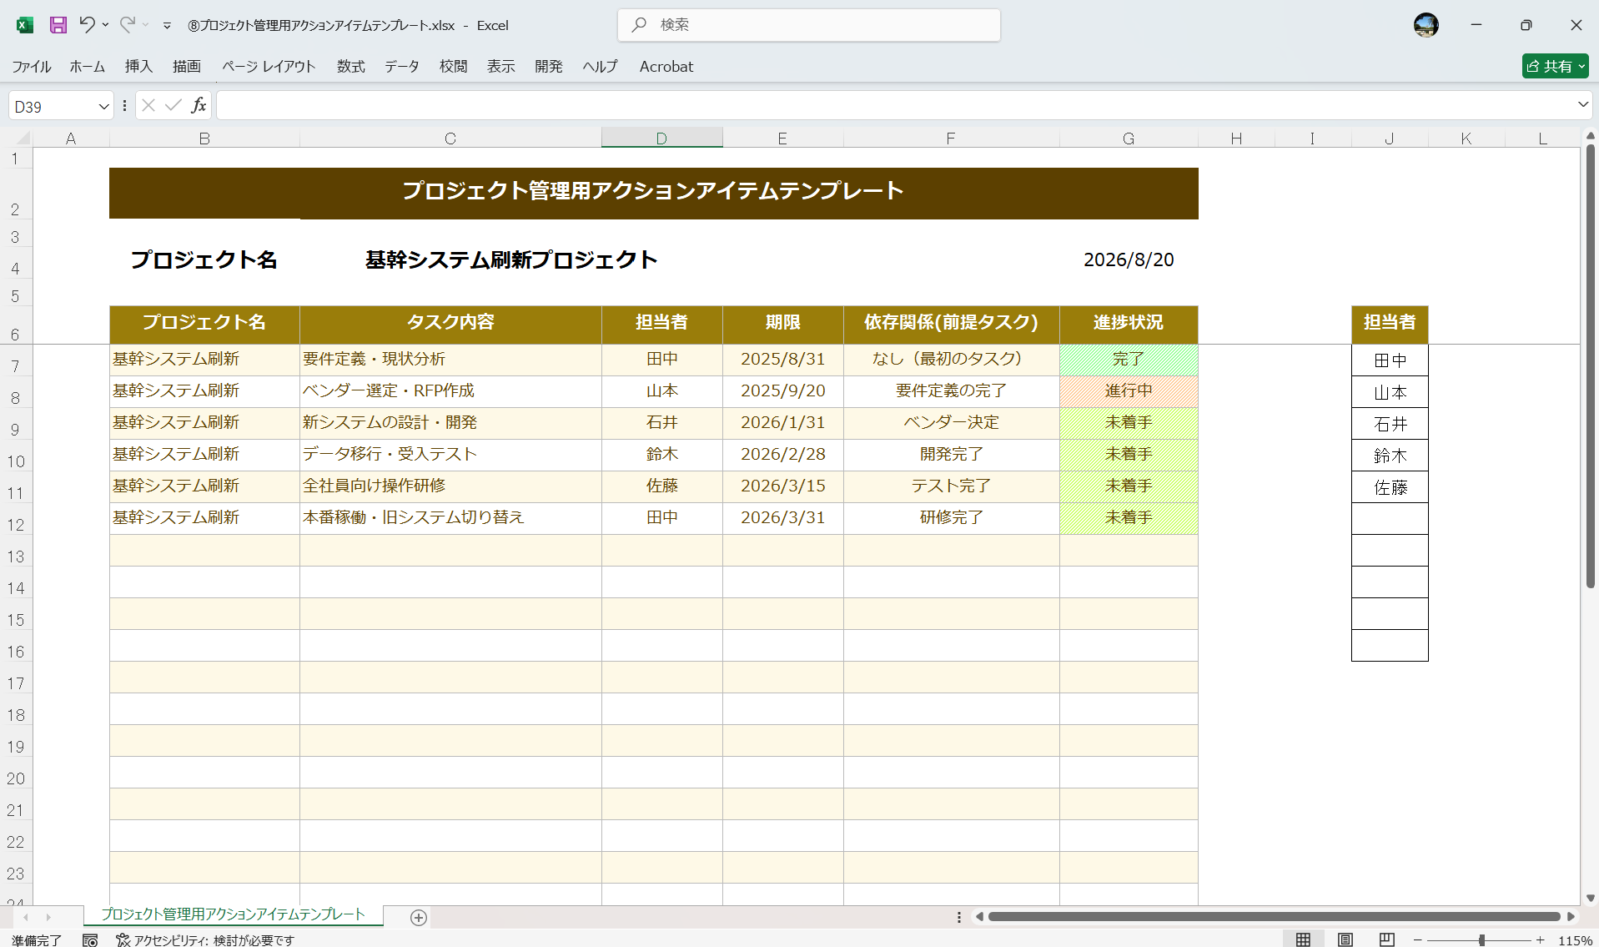Click the 完了 status cell
The width and height of the screenshot is (1599, 947).
1129,360
